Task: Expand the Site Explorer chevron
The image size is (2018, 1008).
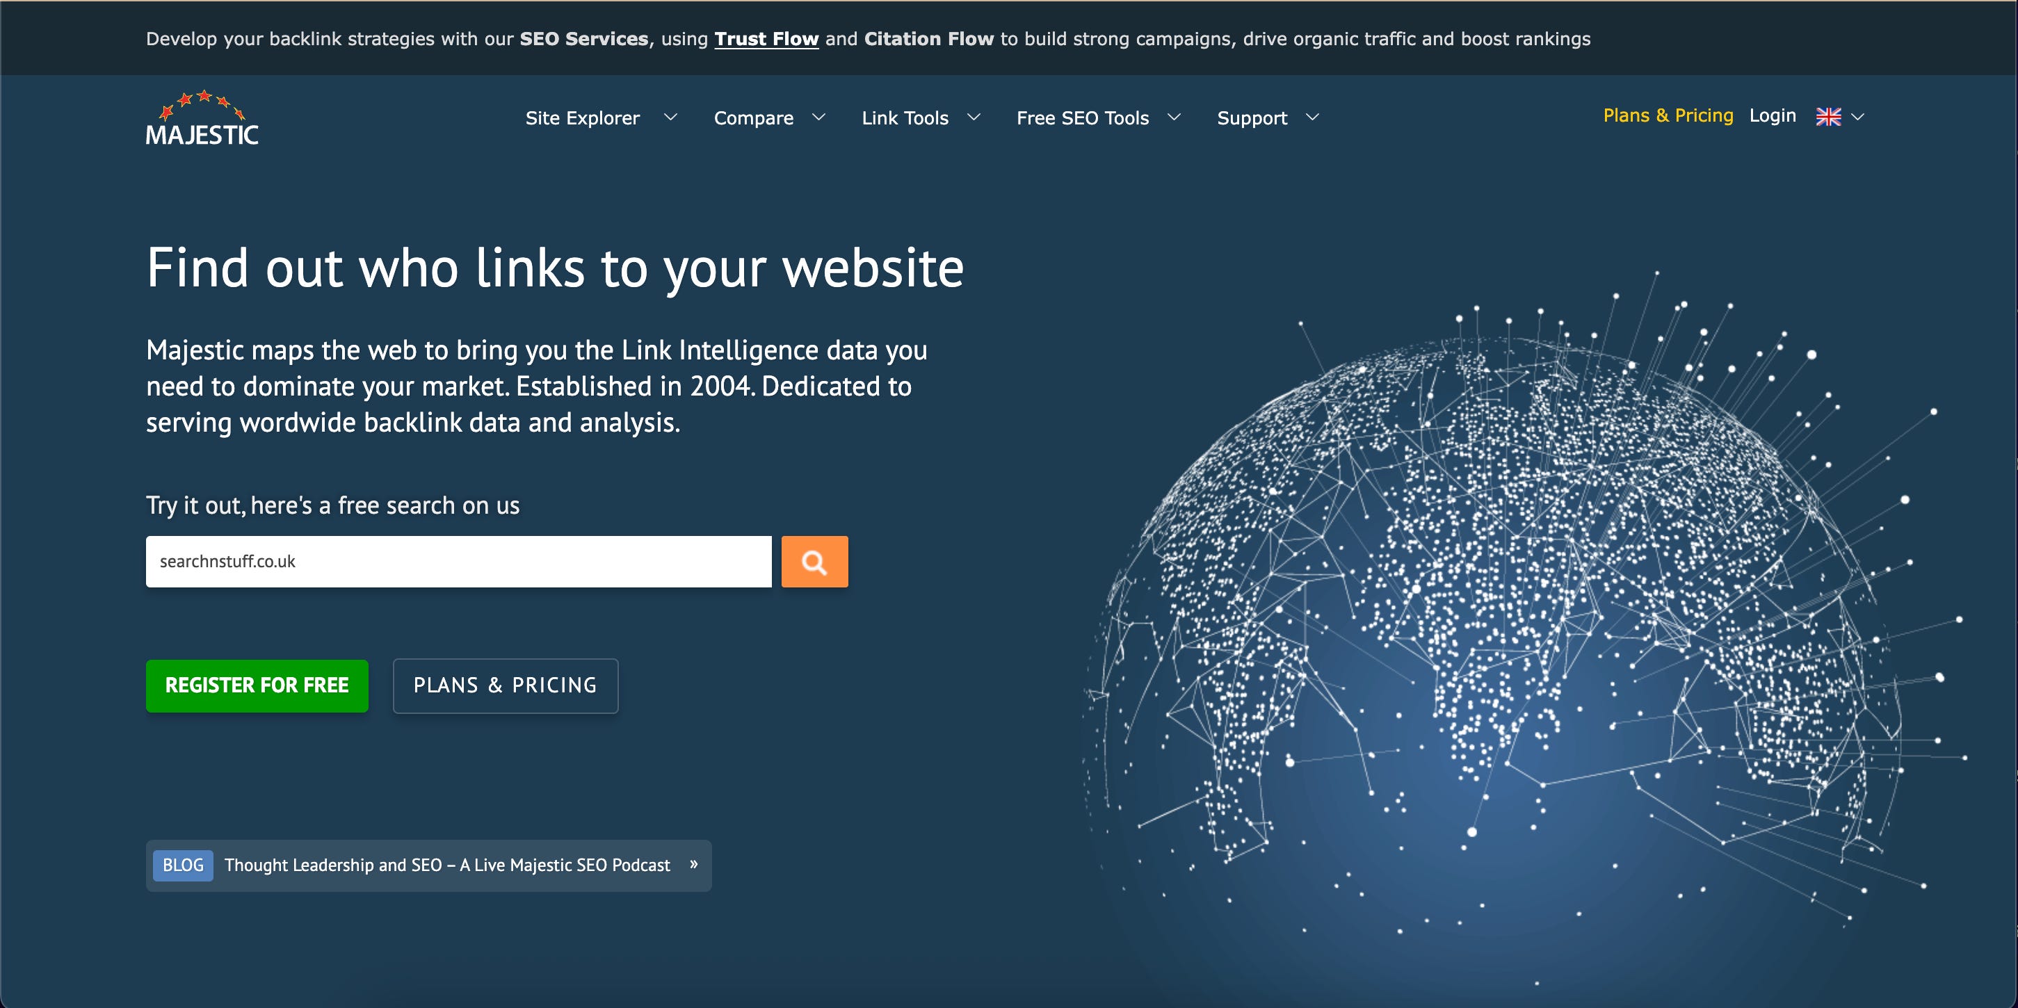Action: 670,117
